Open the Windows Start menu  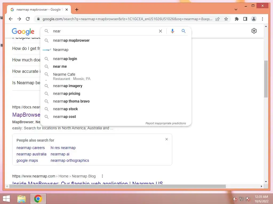coord(6,199)
